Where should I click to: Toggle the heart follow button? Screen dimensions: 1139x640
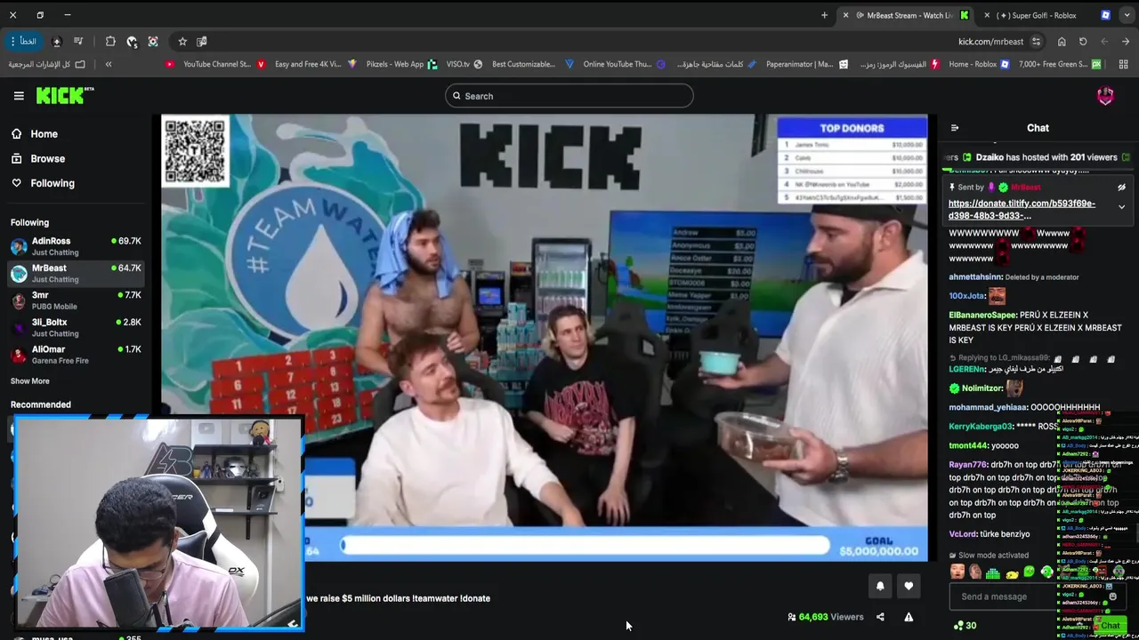(x=909, y=586)
